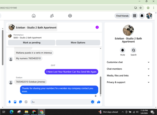Click the "Thanks for sharing your number" message
This screenshot has height=115, width=157.
[59, 90]
